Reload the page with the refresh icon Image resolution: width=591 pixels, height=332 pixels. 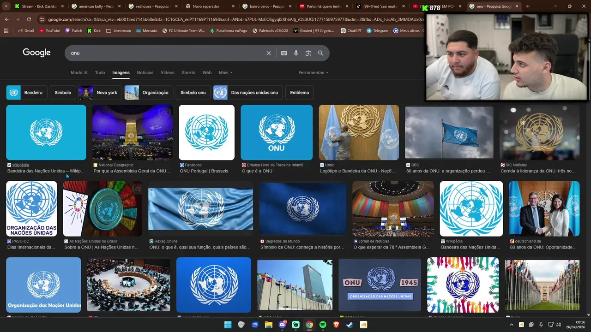click(x=29, y=19)
